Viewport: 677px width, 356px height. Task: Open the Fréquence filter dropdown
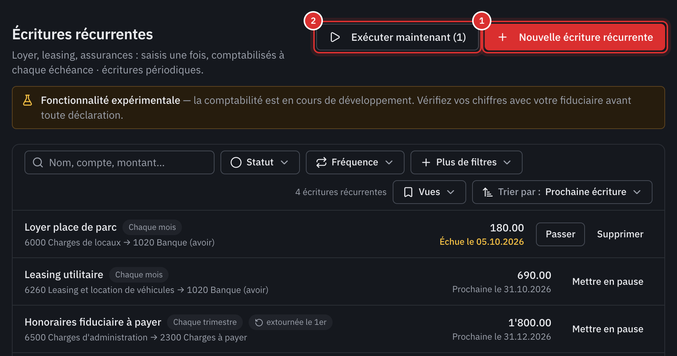click(x=355, y=162)
